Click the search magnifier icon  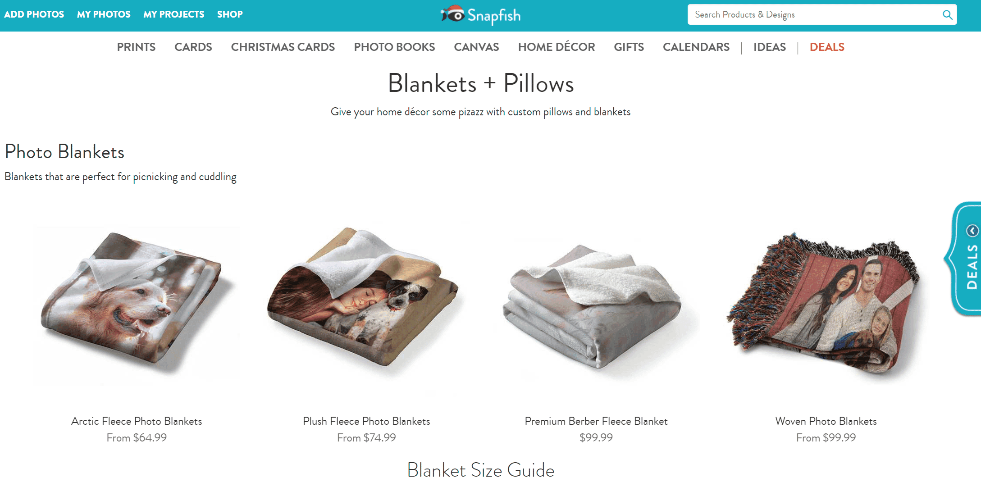coord(947,15)
